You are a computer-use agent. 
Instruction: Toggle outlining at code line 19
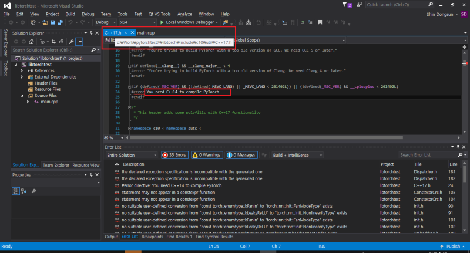click(129, 66)
